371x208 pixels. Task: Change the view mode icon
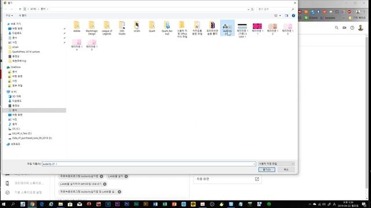[x=276, y=16]
